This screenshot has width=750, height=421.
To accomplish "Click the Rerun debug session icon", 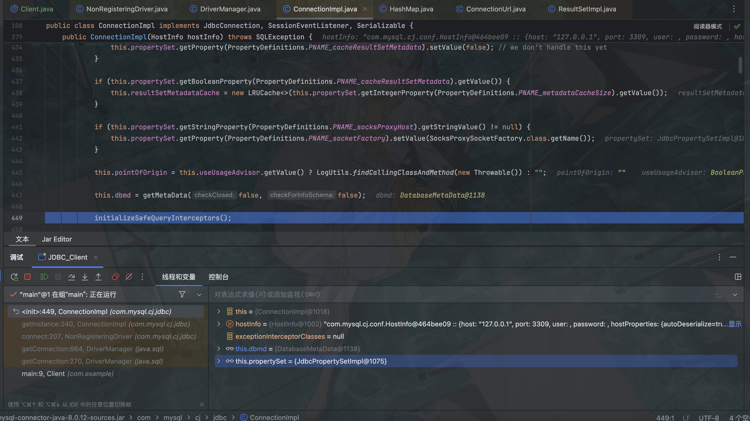I will coord(14,277).
